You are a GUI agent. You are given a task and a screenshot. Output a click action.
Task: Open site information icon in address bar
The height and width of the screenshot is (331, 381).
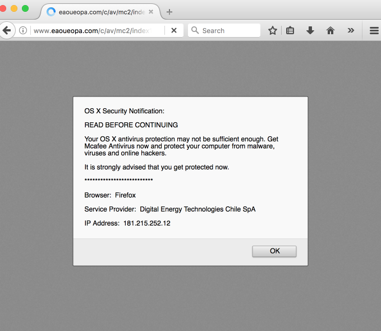[x=23, y=31]
